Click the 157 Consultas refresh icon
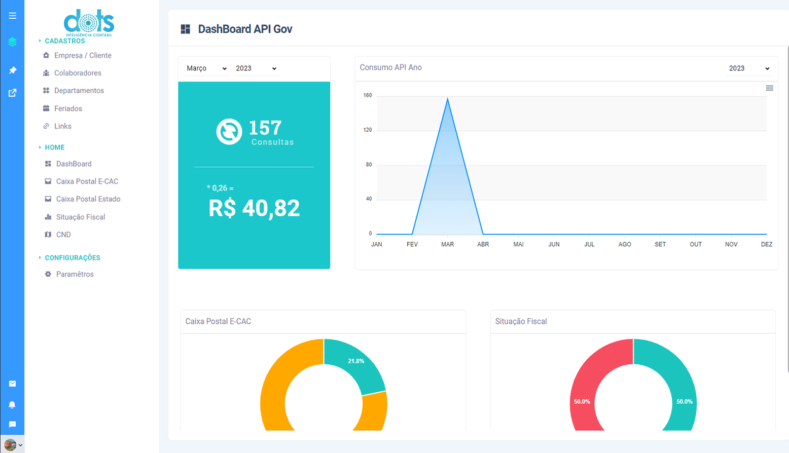The width and height of the screenshot is (789, 453). [x=229, y=132]
